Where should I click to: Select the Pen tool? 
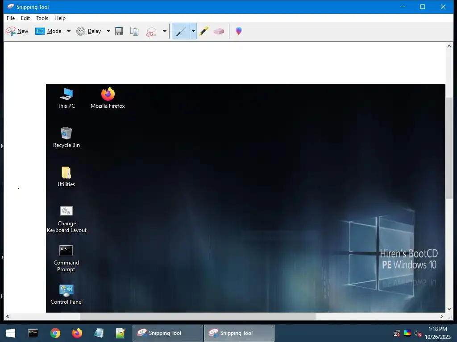point(181,31)
